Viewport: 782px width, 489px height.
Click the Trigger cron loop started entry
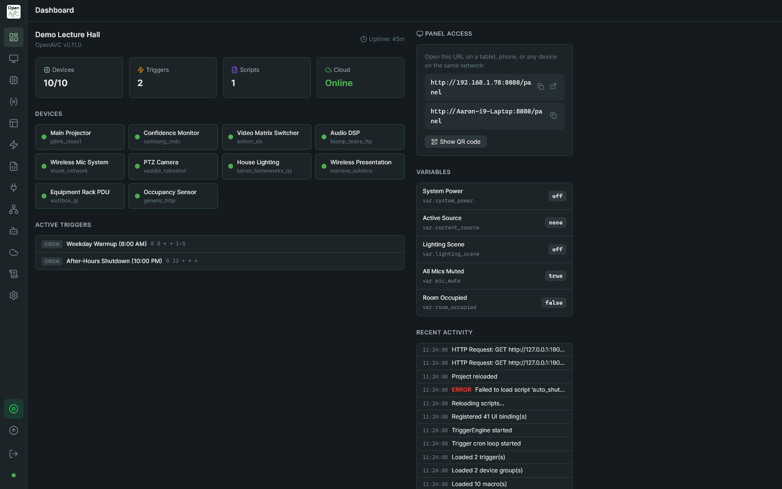pyautogui.click(x=494, y=444)
